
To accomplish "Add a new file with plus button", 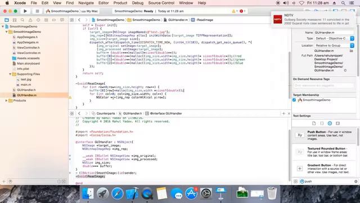I will (x=4, y=182).
